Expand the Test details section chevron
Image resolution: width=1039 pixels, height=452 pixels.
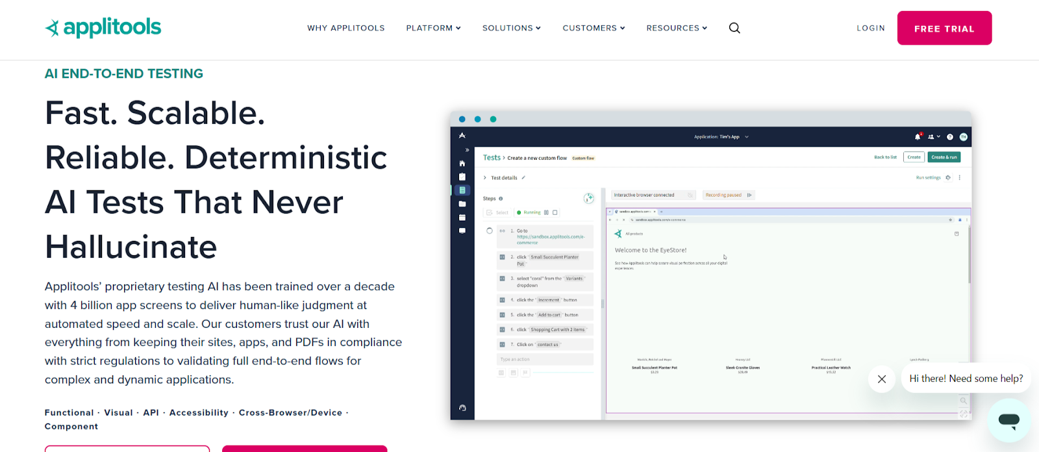click(x=484, y=177)
